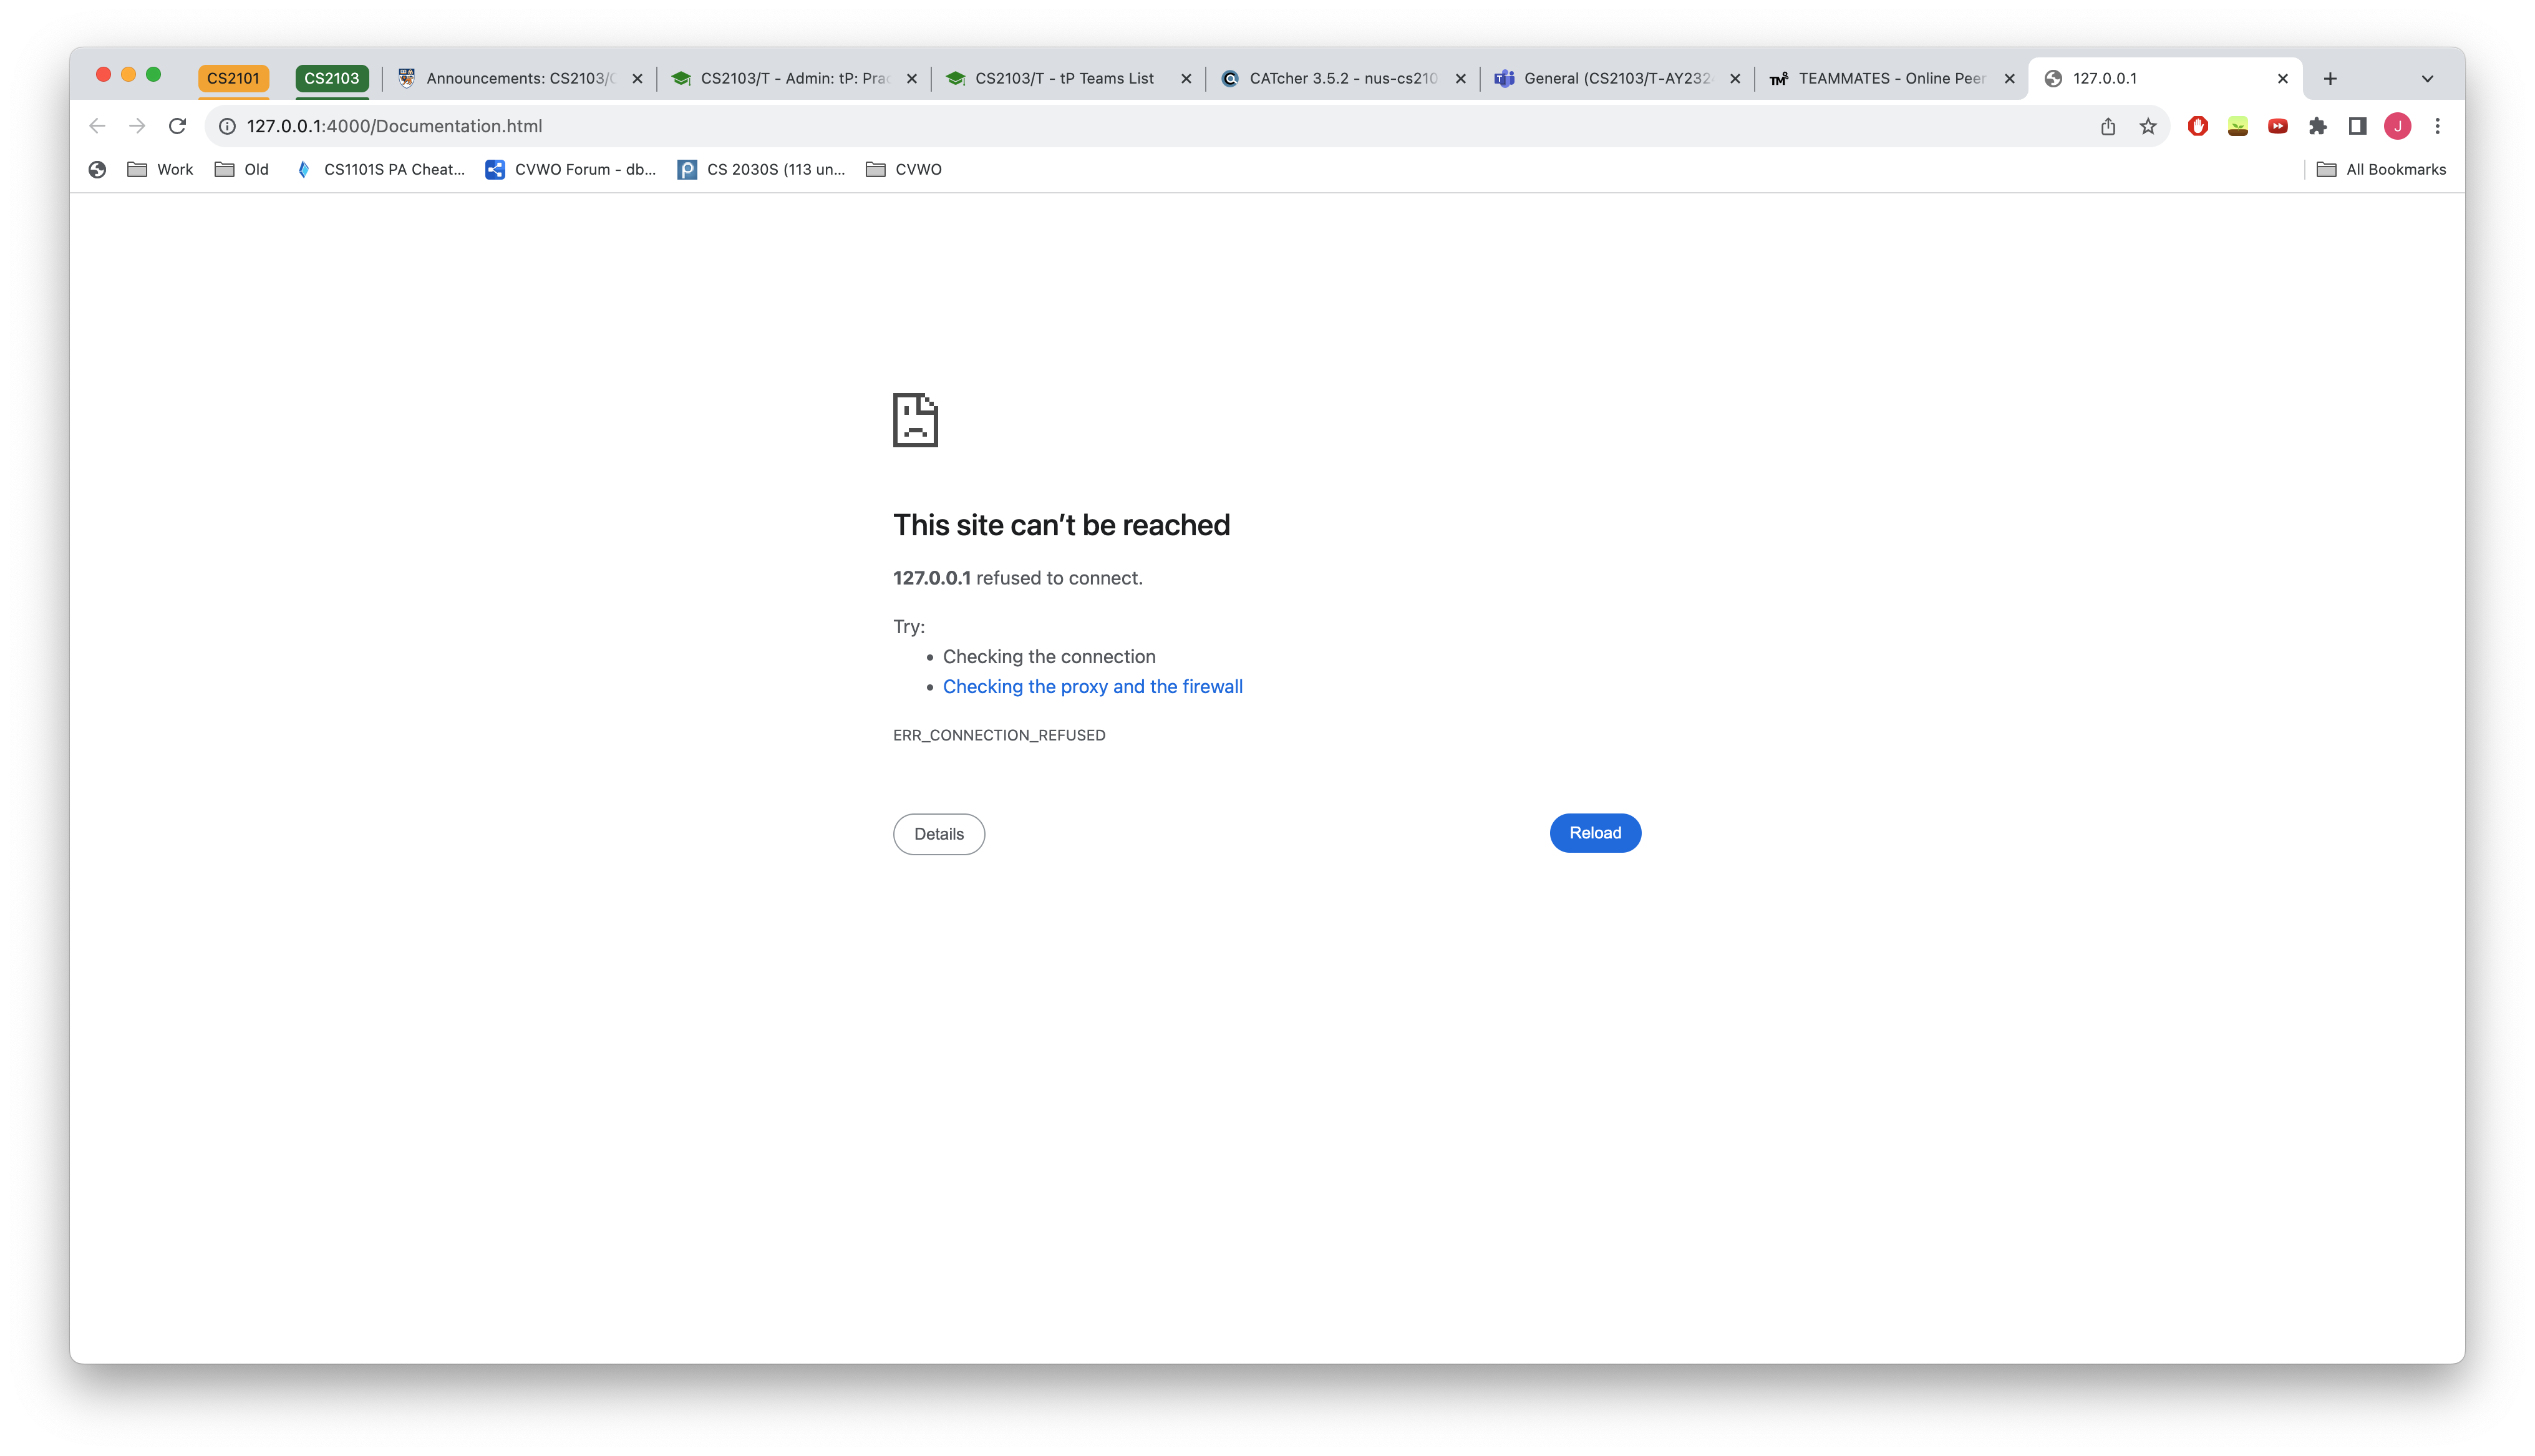Open a new tab with plus icon

[x=2330, y=78]
